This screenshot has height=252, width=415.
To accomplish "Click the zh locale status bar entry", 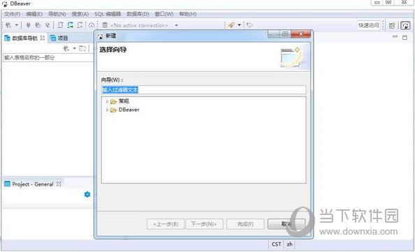I will click(x=289, y=244).
